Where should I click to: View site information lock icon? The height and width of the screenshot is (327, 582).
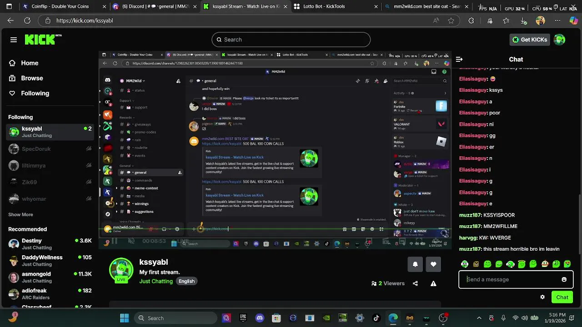click(x=48, y=20)
